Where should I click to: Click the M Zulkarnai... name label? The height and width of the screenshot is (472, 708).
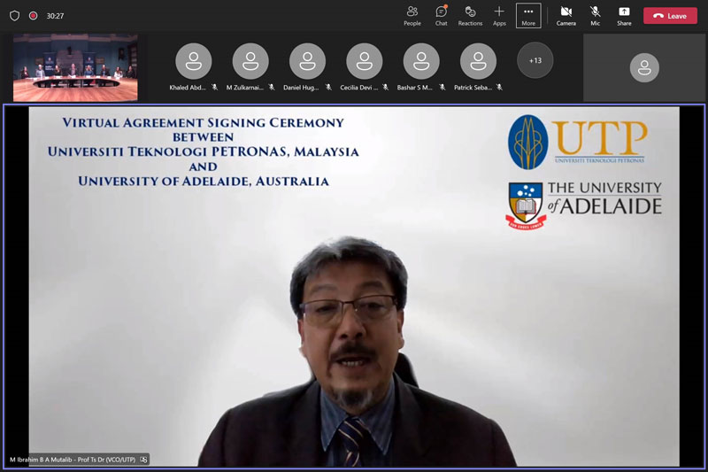(x=245, y=88)
